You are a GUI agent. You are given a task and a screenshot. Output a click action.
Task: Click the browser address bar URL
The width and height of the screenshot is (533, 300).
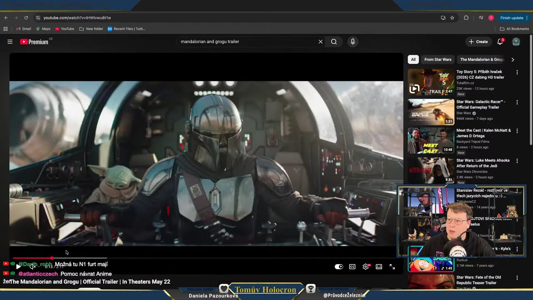[x=77, y=18]
